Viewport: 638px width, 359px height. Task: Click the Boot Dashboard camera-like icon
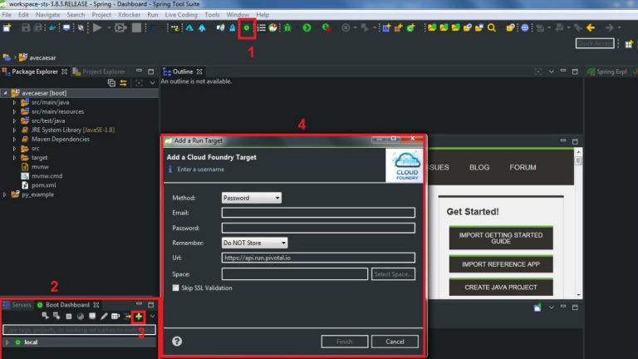click(115, 317)
